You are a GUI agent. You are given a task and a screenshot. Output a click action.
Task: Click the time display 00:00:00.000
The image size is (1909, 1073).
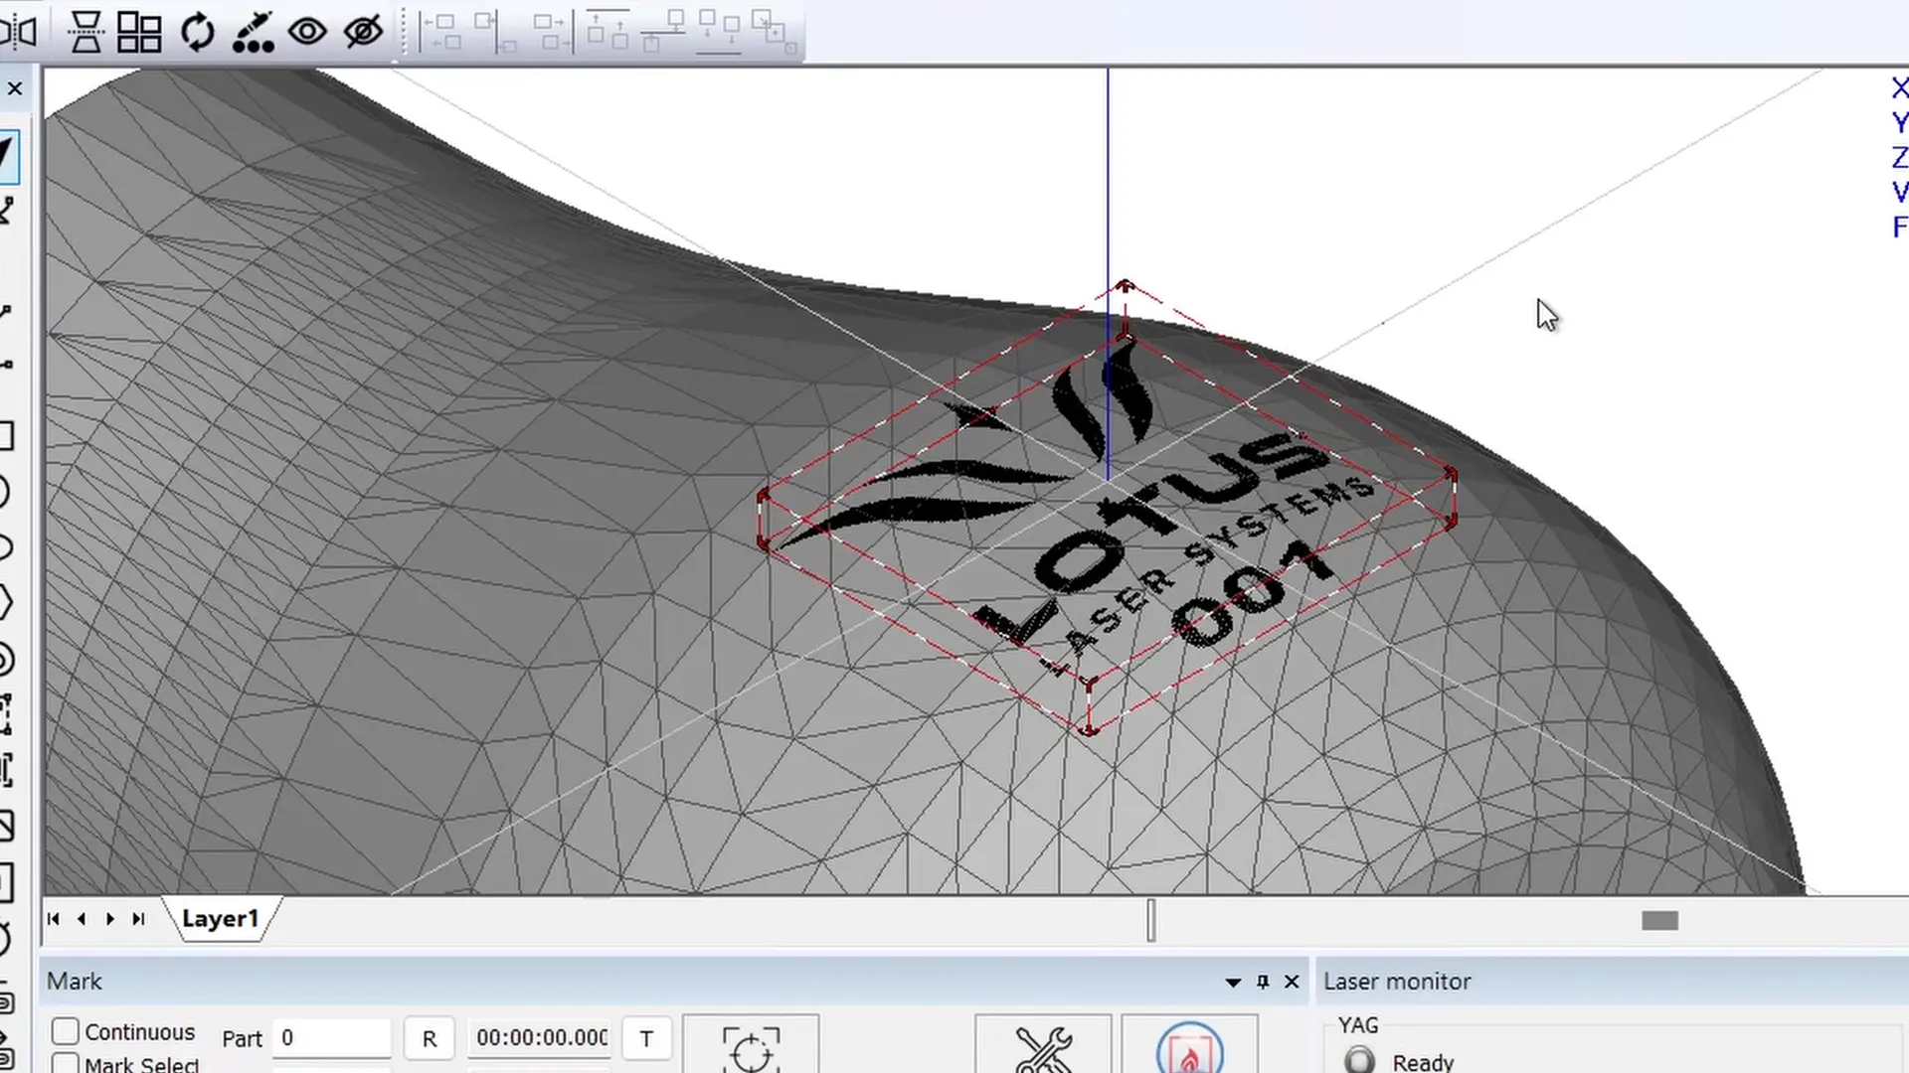point(542,1038)
